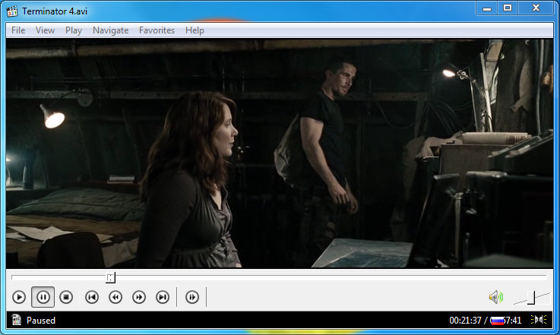The width and height of the screenshot is (560, 335).
Task: Click the audio channel icon in status bar
Action: tap(539, 319)
